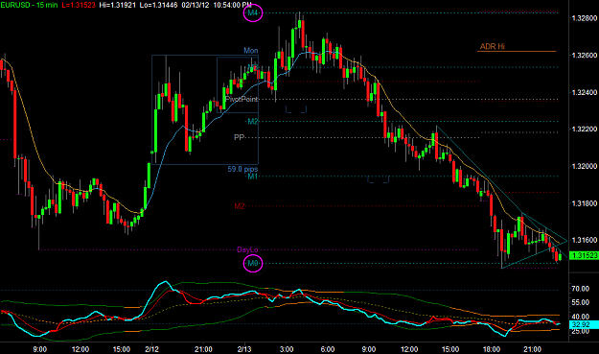Click the 3:00 time axis label
Screen dimensions: 599x354
(x=287, y=349)
